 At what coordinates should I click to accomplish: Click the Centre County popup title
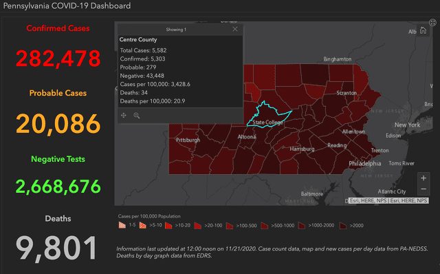(x=138, y=40)
